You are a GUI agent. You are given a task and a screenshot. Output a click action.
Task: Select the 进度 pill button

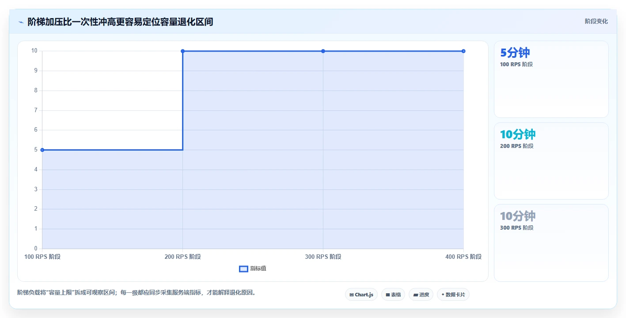421,295
